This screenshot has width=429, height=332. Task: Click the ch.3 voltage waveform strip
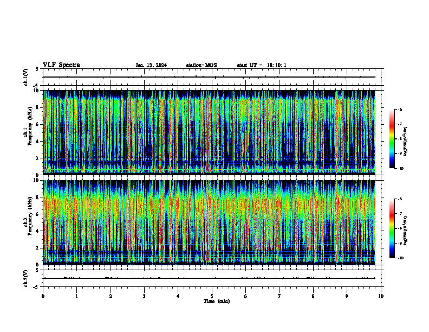pos(212,278)
